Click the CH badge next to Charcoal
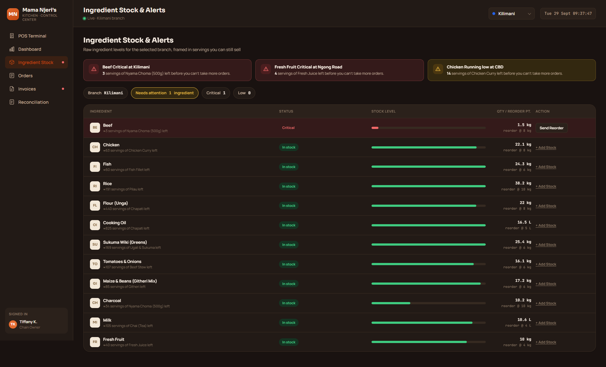The image size is (606, 367). [x=95, y=303]
